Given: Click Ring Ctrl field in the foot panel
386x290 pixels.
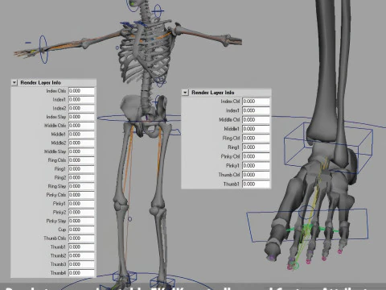Looking at the screenshot, I should [x=256, y=139].
